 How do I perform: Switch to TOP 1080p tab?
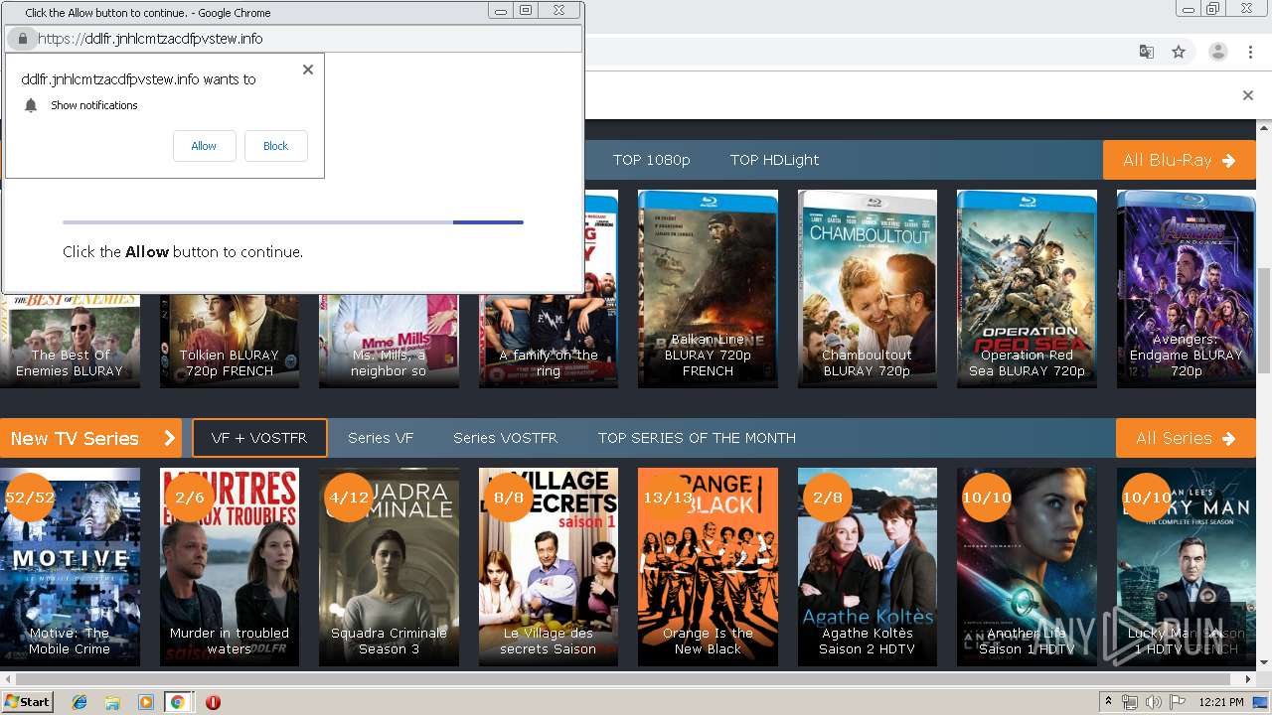pos(651,160)
